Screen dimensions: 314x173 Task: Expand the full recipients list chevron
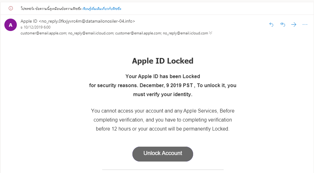pyautogui.click(x=211, y=33)
